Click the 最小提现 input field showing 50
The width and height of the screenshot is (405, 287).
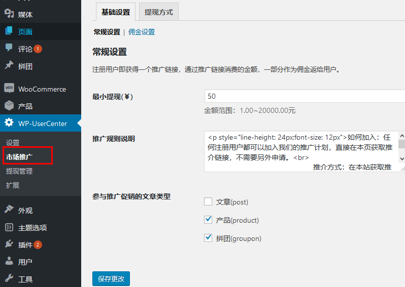tap(305, 96)
